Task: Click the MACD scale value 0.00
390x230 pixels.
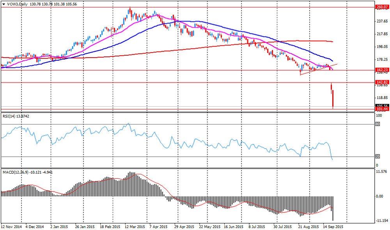Action: tap(379, 196)
